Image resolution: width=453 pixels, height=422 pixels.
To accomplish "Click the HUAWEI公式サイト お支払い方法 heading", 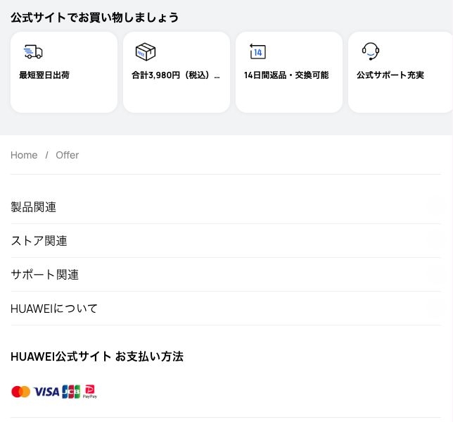I will pos(97,356).
